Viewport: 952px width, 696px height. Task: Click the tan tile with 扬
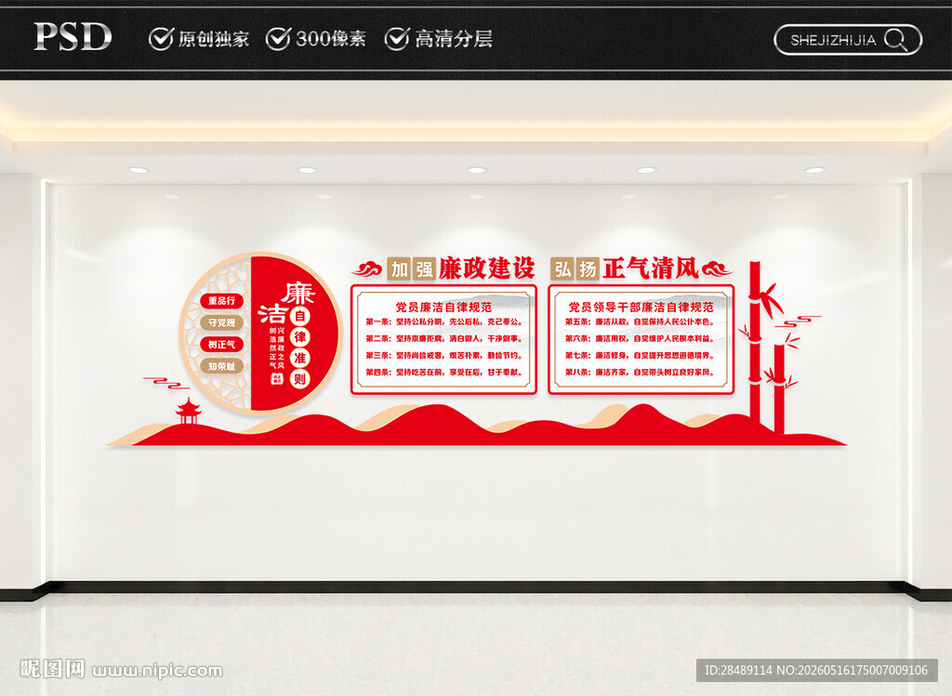point(588,269)
